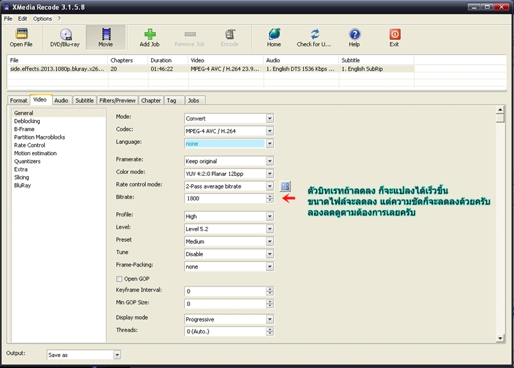Open the Rate control mode dropdown
Viewport: 514px width, 368px height.
click(270, 186)
